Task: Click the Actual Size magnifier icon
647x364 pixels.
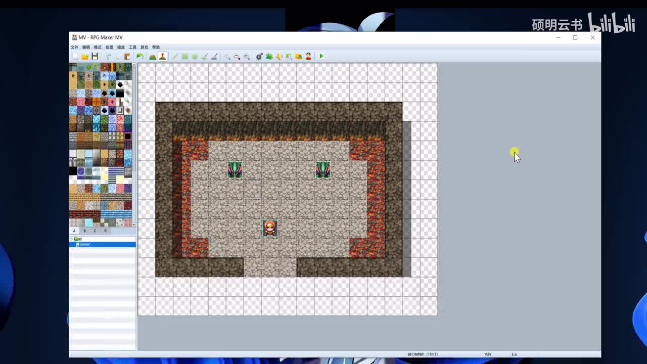Action: coord(247,57)
